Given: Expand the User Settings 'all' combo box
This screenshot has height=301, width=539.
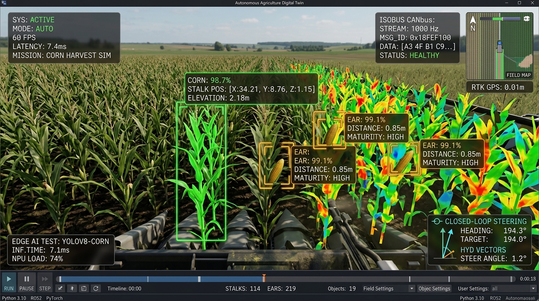Looking at the screenshot, I should (x=513, y=288).
